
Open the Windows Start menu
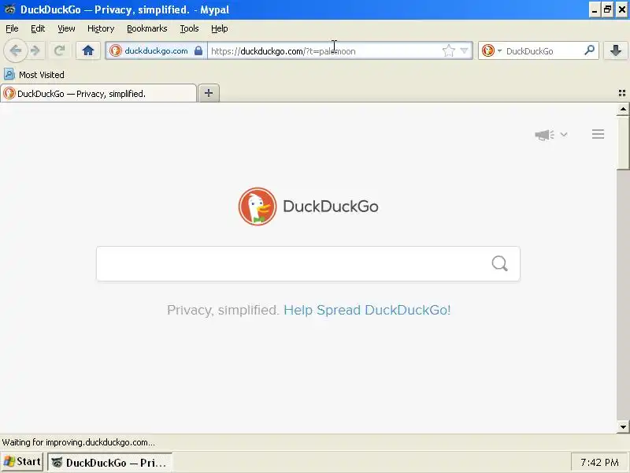22,462
